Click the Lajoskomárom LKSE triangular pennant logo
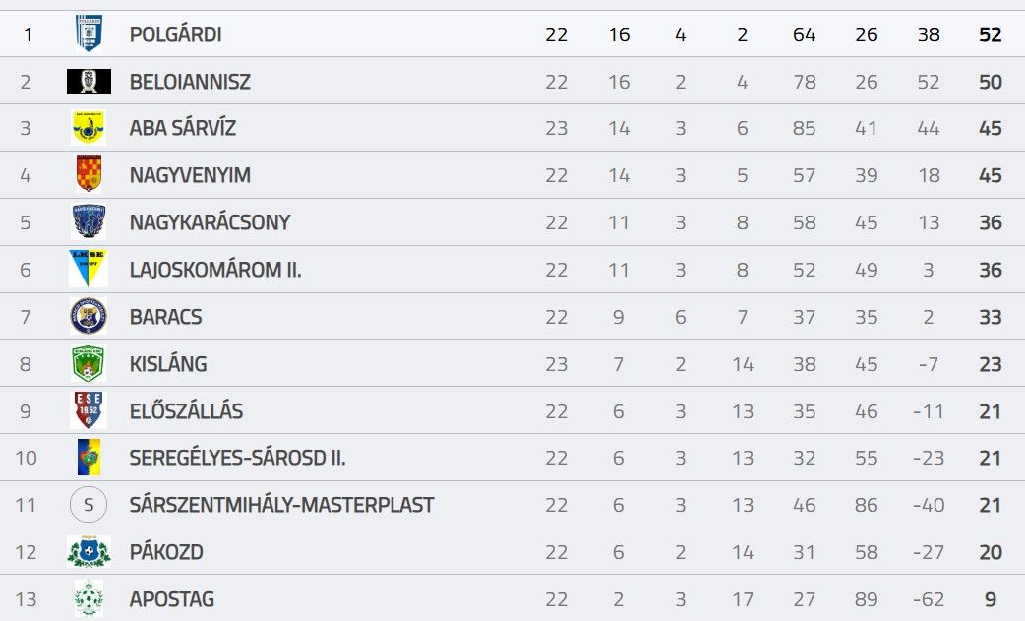Screen dimensions: 1025x621 pyautogui.click(x=89, y=268)
